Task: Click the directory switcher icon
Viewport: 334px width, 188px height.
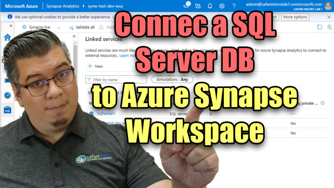Action: tap(198, 6)
